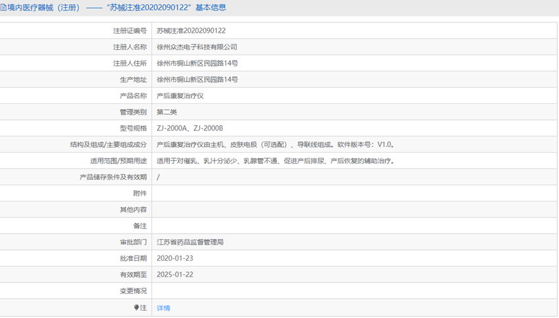Click the header title 境内医疗器械（注册）
The width and height of the screenshot is (559, 318).
click(x=43, y=7)
